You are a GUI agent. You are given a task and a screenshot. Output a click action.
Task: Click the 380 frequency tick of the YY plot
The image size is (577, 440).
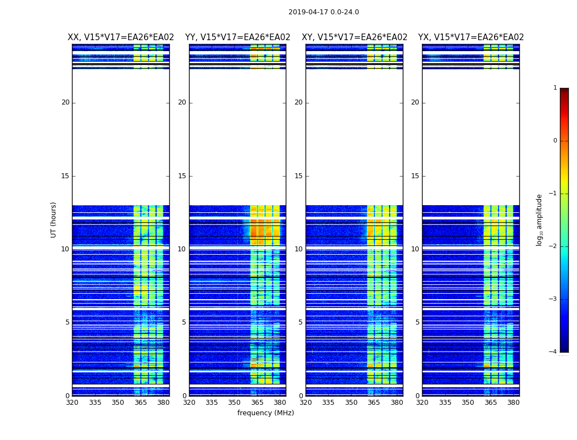[280, 403]
